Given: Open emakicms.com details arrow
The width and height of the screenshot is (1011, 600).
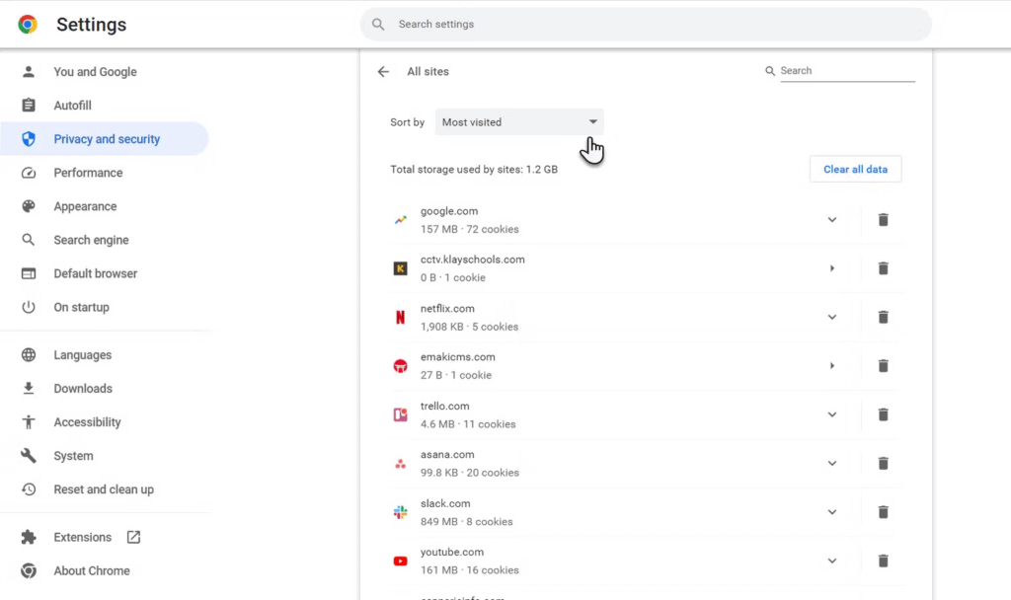Looking at the screenshot, I should [x=831, y=366].
